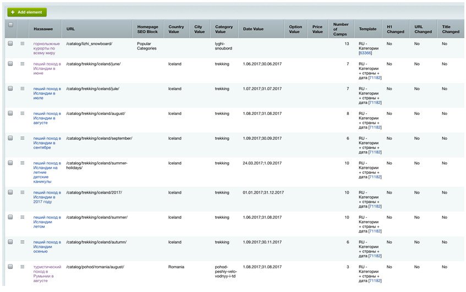Open the пеший поход в Исландии летом link

[47, 222]
